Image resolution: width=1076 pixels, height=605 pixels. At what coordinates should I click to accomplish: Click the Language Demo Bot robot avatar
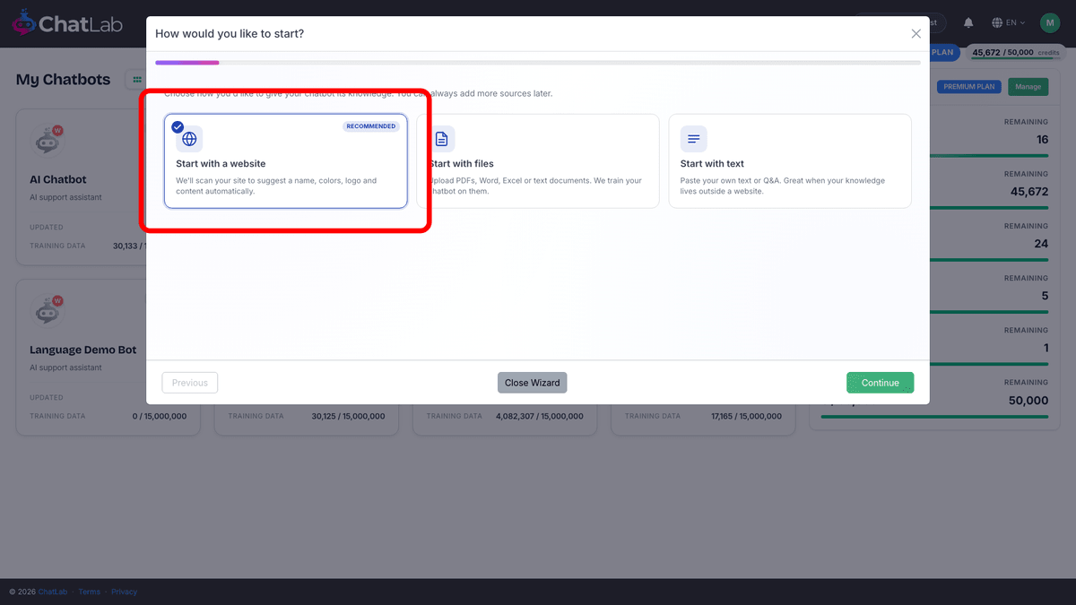tap(48, 311)
